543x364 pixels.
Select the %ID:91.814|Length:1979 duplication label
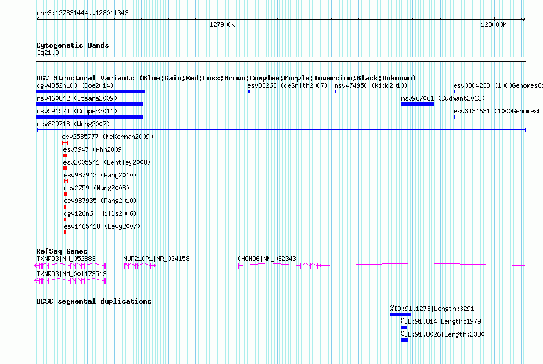tap(441, 321)
